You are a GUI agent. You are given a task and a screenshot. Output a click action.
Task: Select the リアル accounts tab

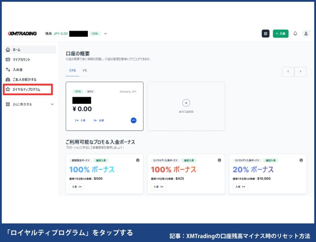(x=72, y=71)
